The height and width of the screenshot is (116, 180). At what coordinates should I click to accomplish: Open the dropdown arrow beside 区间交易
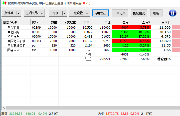tap(42, 13)
